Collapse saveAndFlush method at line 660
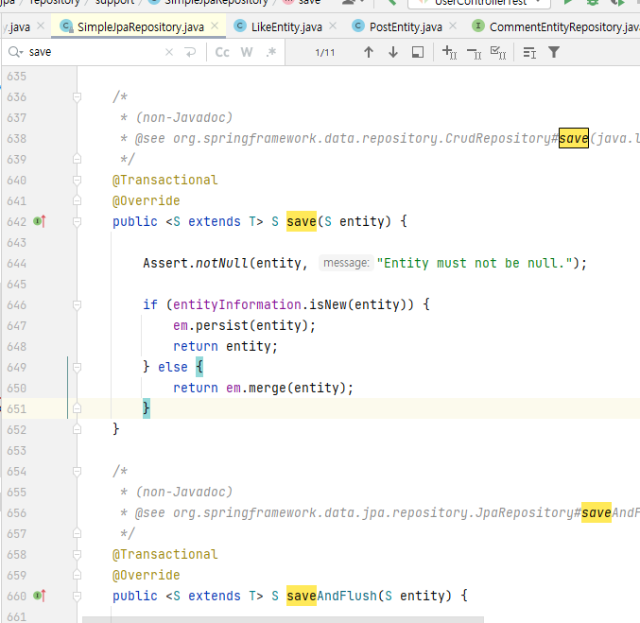The height and width of the screenshot is (623, 640). (77, 596)
